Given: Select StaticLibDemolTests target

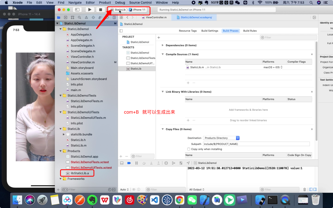Looking at the screenshot, I should pos(141,58).
